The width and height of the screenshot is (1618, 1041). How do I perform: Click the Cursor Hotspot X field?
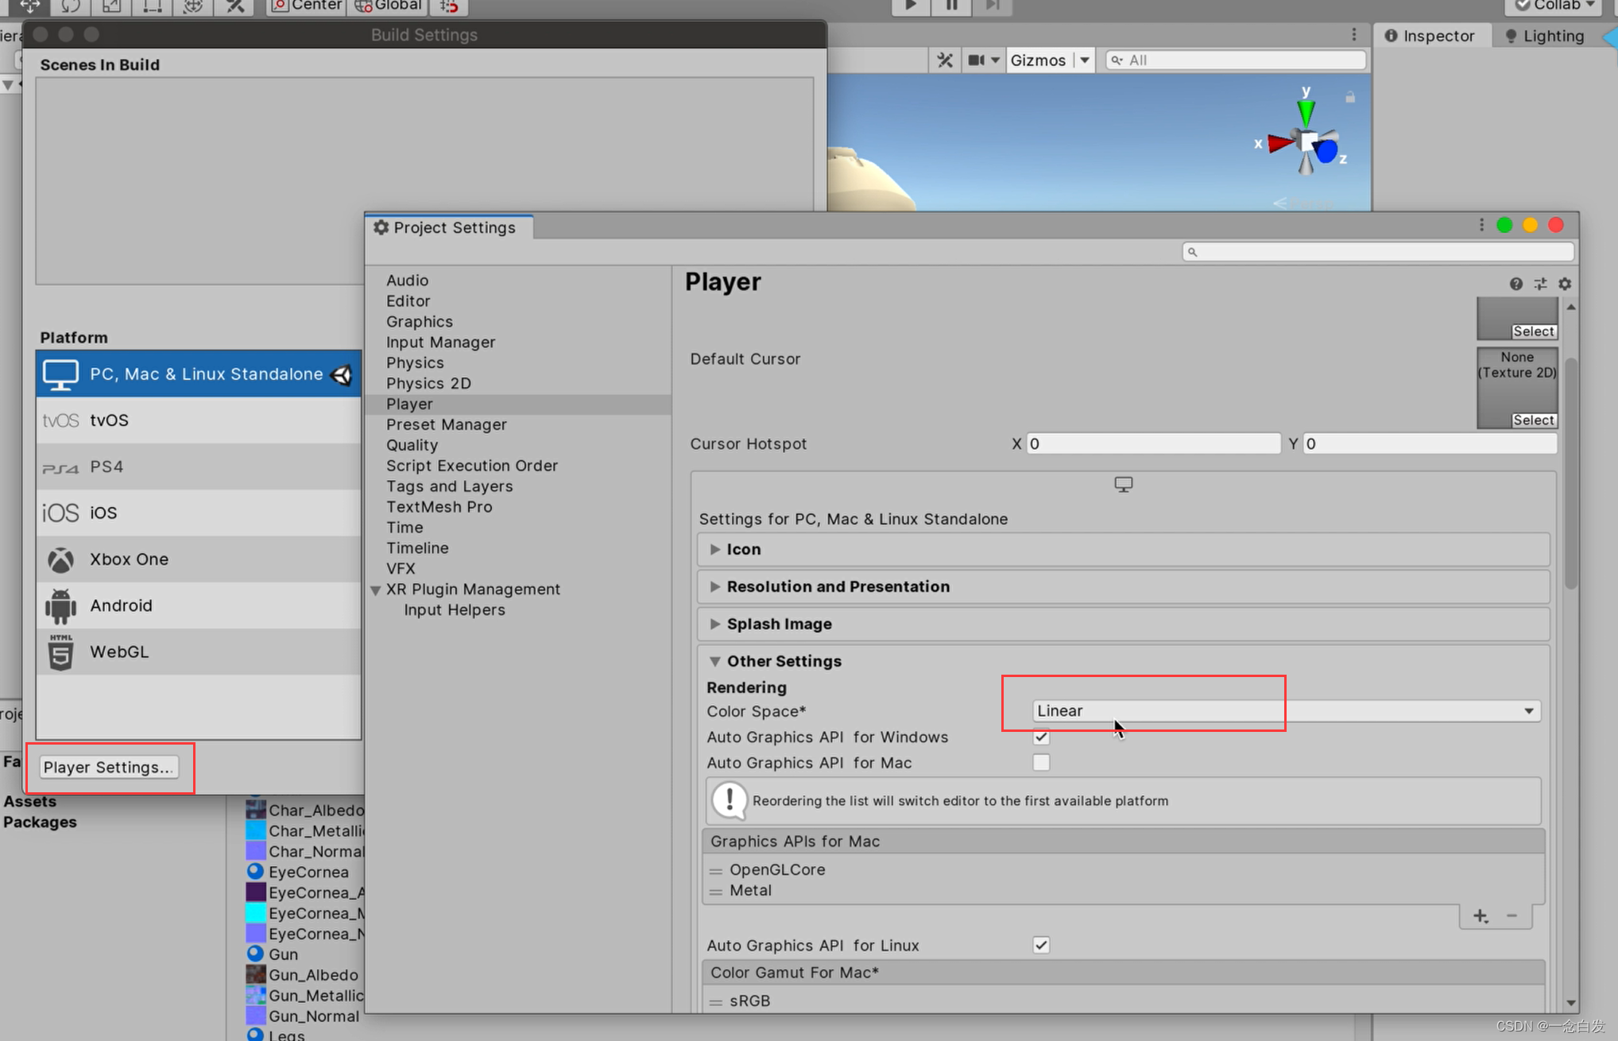point(1152,443)
